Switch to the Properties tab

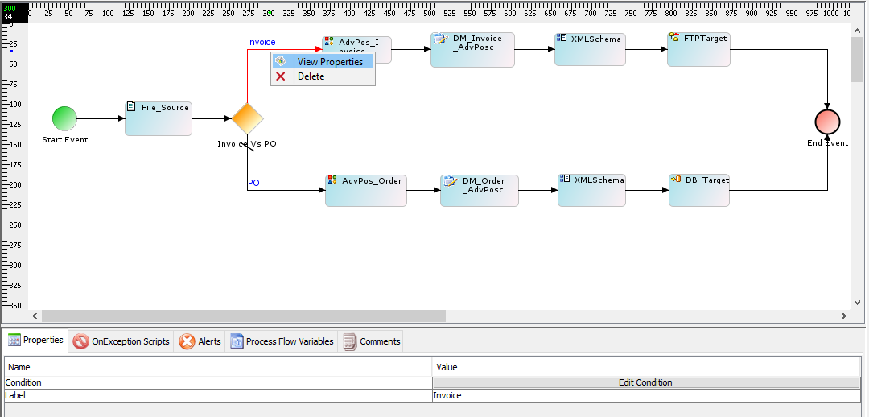35,341
